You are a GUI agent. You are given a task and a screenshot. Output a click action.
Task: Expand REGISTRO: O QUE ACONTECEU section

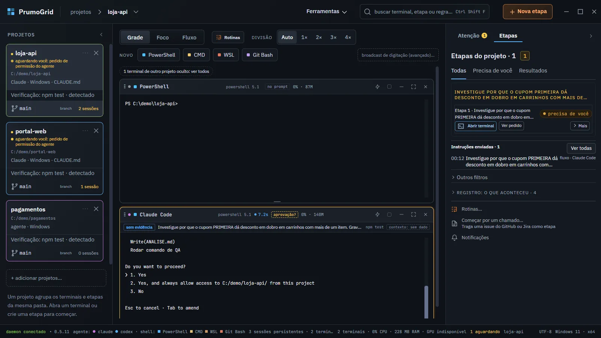(x=494, y=193)
